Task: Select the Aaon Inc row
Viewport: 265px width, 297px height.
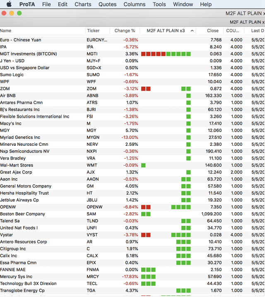Action: click(132, 179)
